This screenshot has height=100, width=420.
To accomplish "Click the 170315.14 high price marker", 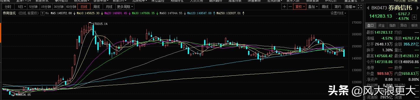I will [100, 24].
